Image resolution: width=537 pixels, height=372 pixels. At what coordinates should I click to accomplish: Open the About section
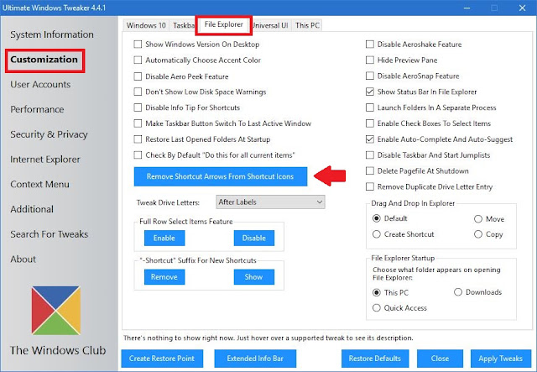(x=23, y=259)
